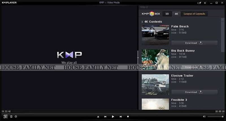The width and height of the screenshot is (226, 121).
Task: Click the 4K Contents heading
Action: [153, 22]
